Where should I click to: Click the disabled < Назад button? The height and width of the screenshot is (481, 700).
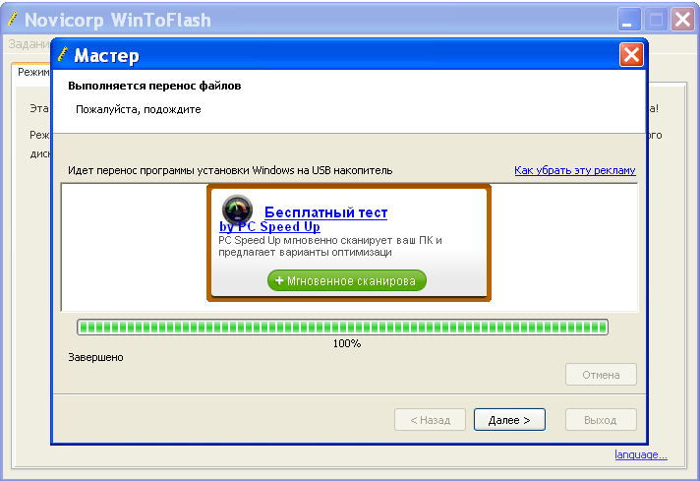pyautogui.click(x=430, y=420)
